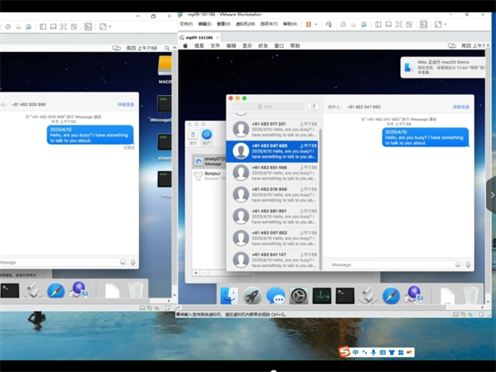Click the compose new message icon

click(312, 107)
